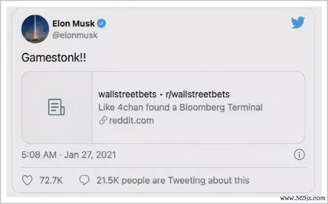Click the chain link icon beside reddit.com
Screen dimensions: 328x204
(x=103, y=120)
